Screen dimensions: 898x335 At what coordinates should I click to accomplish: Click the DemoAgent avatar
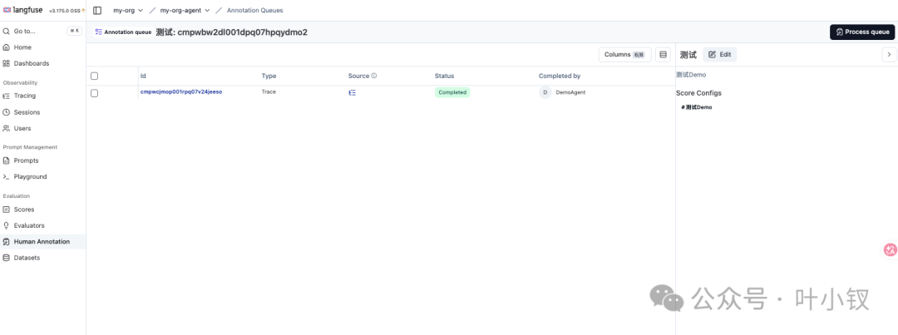pos(545,92)
